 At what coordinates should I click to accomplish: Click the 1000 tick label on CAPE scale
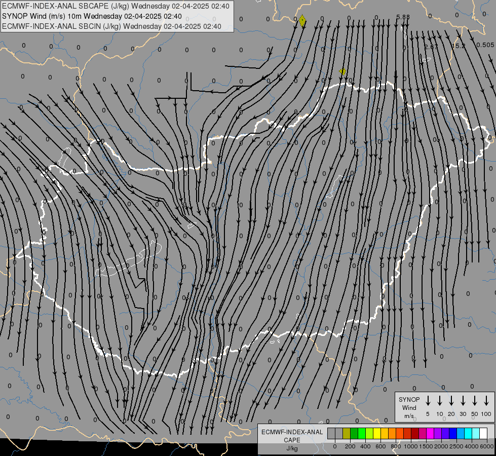tap(411, 446)
